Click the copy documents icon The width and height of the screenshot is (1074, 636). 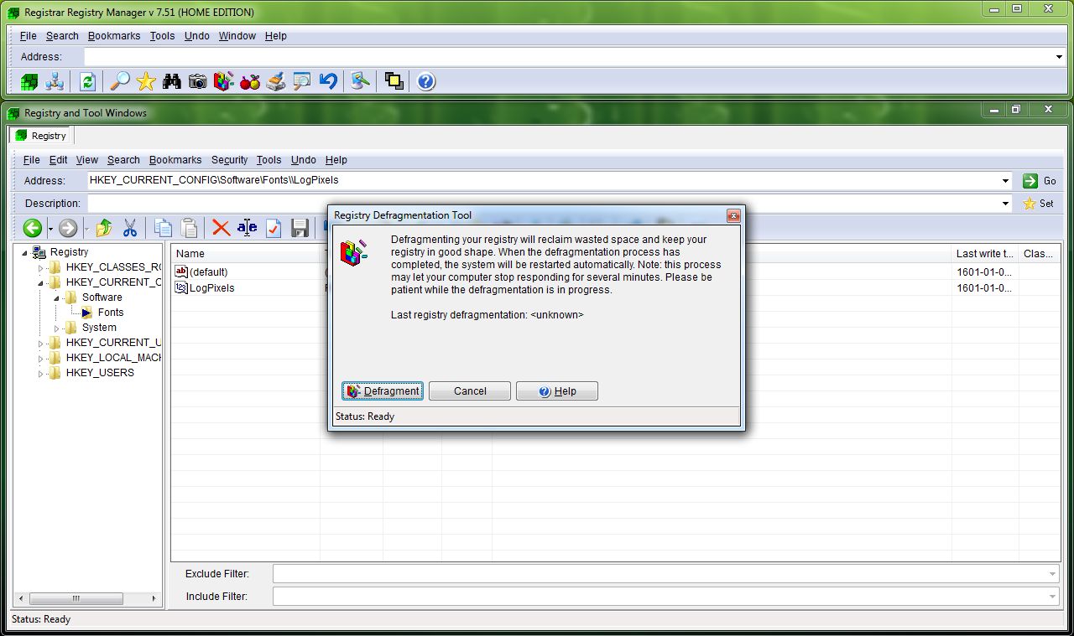pyautogui.click(x=164, y=228)
